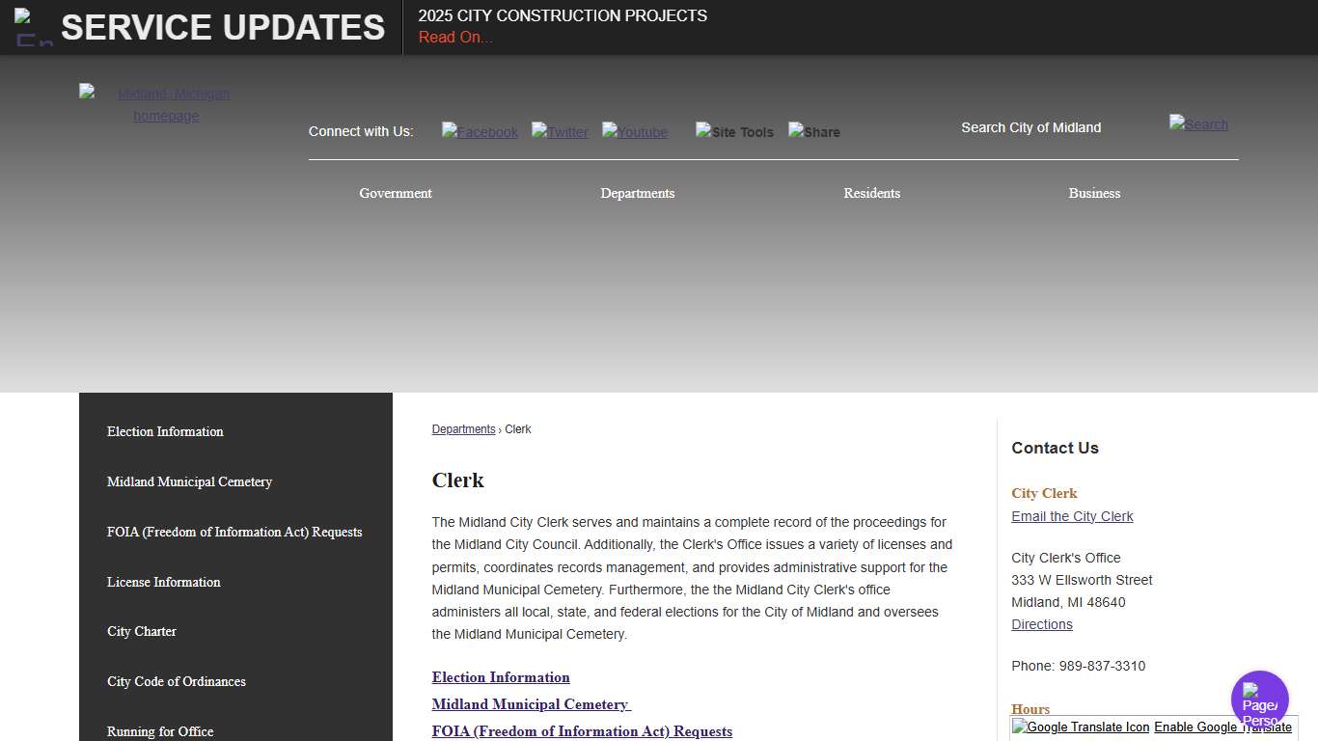Open the Site Tools icon
This screenshot has width=1318, height=741.
tap(734, 132)
